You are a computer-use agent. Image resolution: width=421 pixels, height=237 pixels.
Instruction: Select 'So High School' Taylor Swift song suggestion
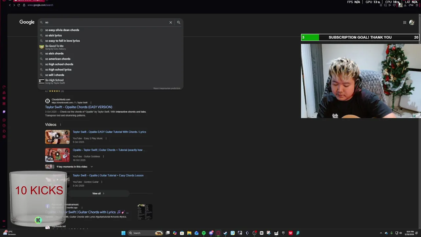pos(110,81)
